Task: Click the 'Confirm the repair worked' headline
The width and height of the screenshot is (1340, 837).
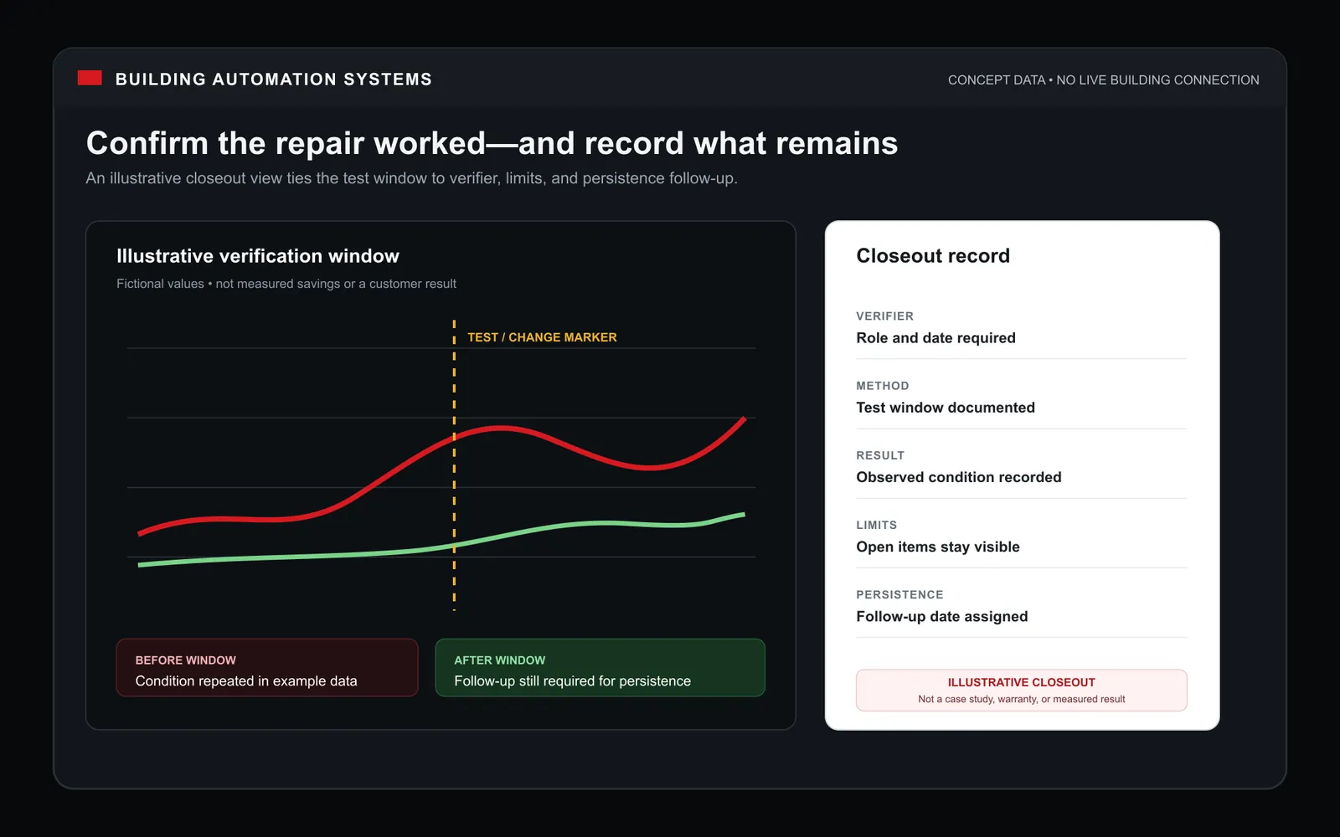Action: [x=492, y=143]
